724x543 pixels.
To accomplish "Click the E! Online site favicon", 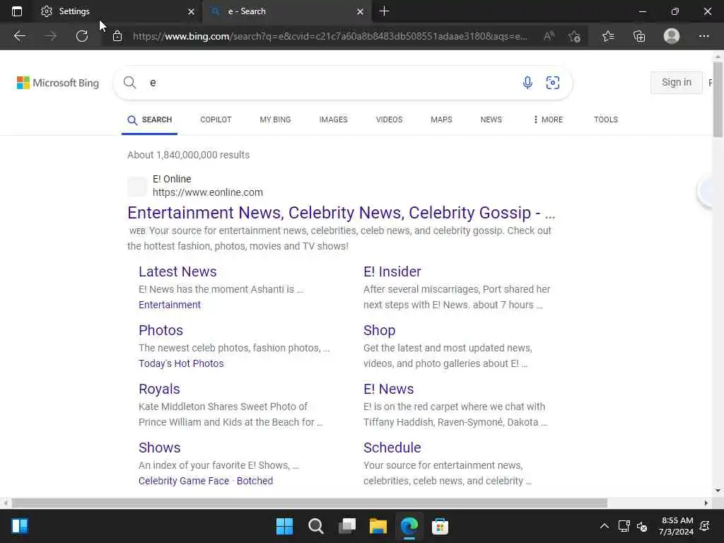I will (137, 186).
